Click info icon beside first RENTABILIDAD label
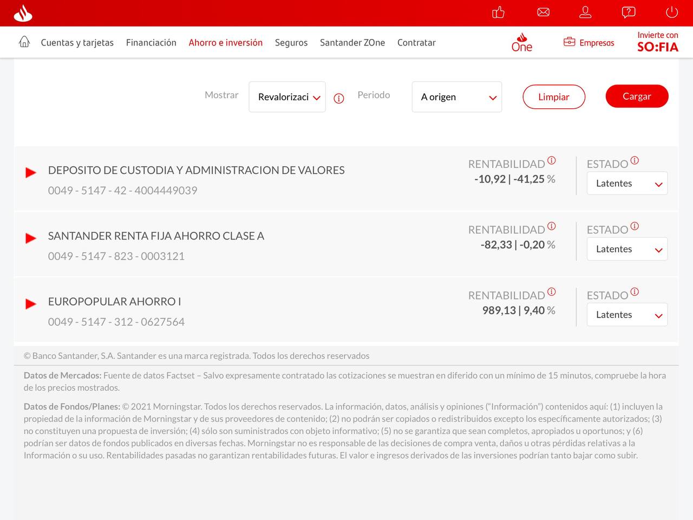 [x=551, y=160]
